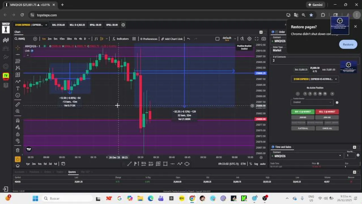Select the 1m timeframe
Image resolution: width=362 pixels, height=204 pixels.
click(x=44, y=39)
